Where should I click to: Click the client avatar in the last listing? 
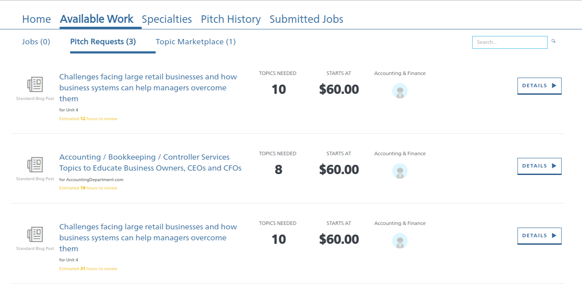400,241
